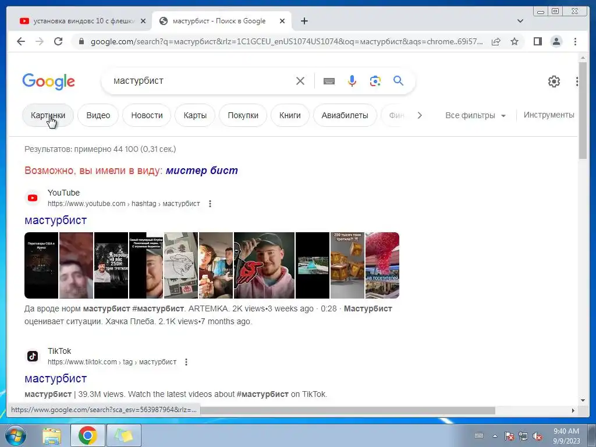Screen dimensions: 596x447
Task: Open options dots for YouTube result
Action: click(x=210, y=204)
